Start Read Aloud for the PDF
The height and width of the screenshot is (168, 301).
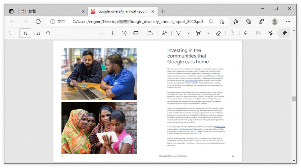[164, 33]
